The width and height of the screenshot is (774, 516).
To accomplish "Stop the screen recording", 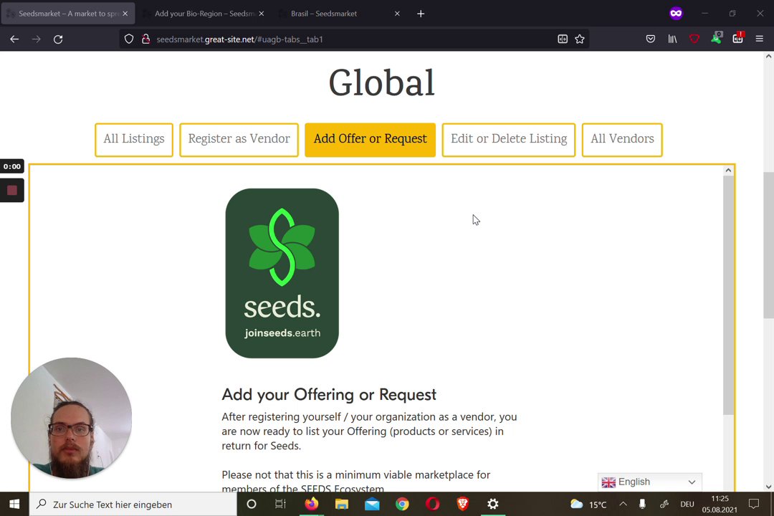I will 12,190.
